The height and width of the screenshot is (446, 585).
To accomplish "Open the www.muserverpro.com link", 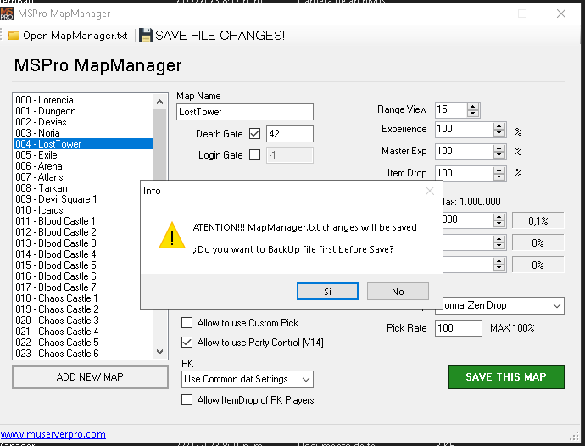I will click(x=53, y=434).
